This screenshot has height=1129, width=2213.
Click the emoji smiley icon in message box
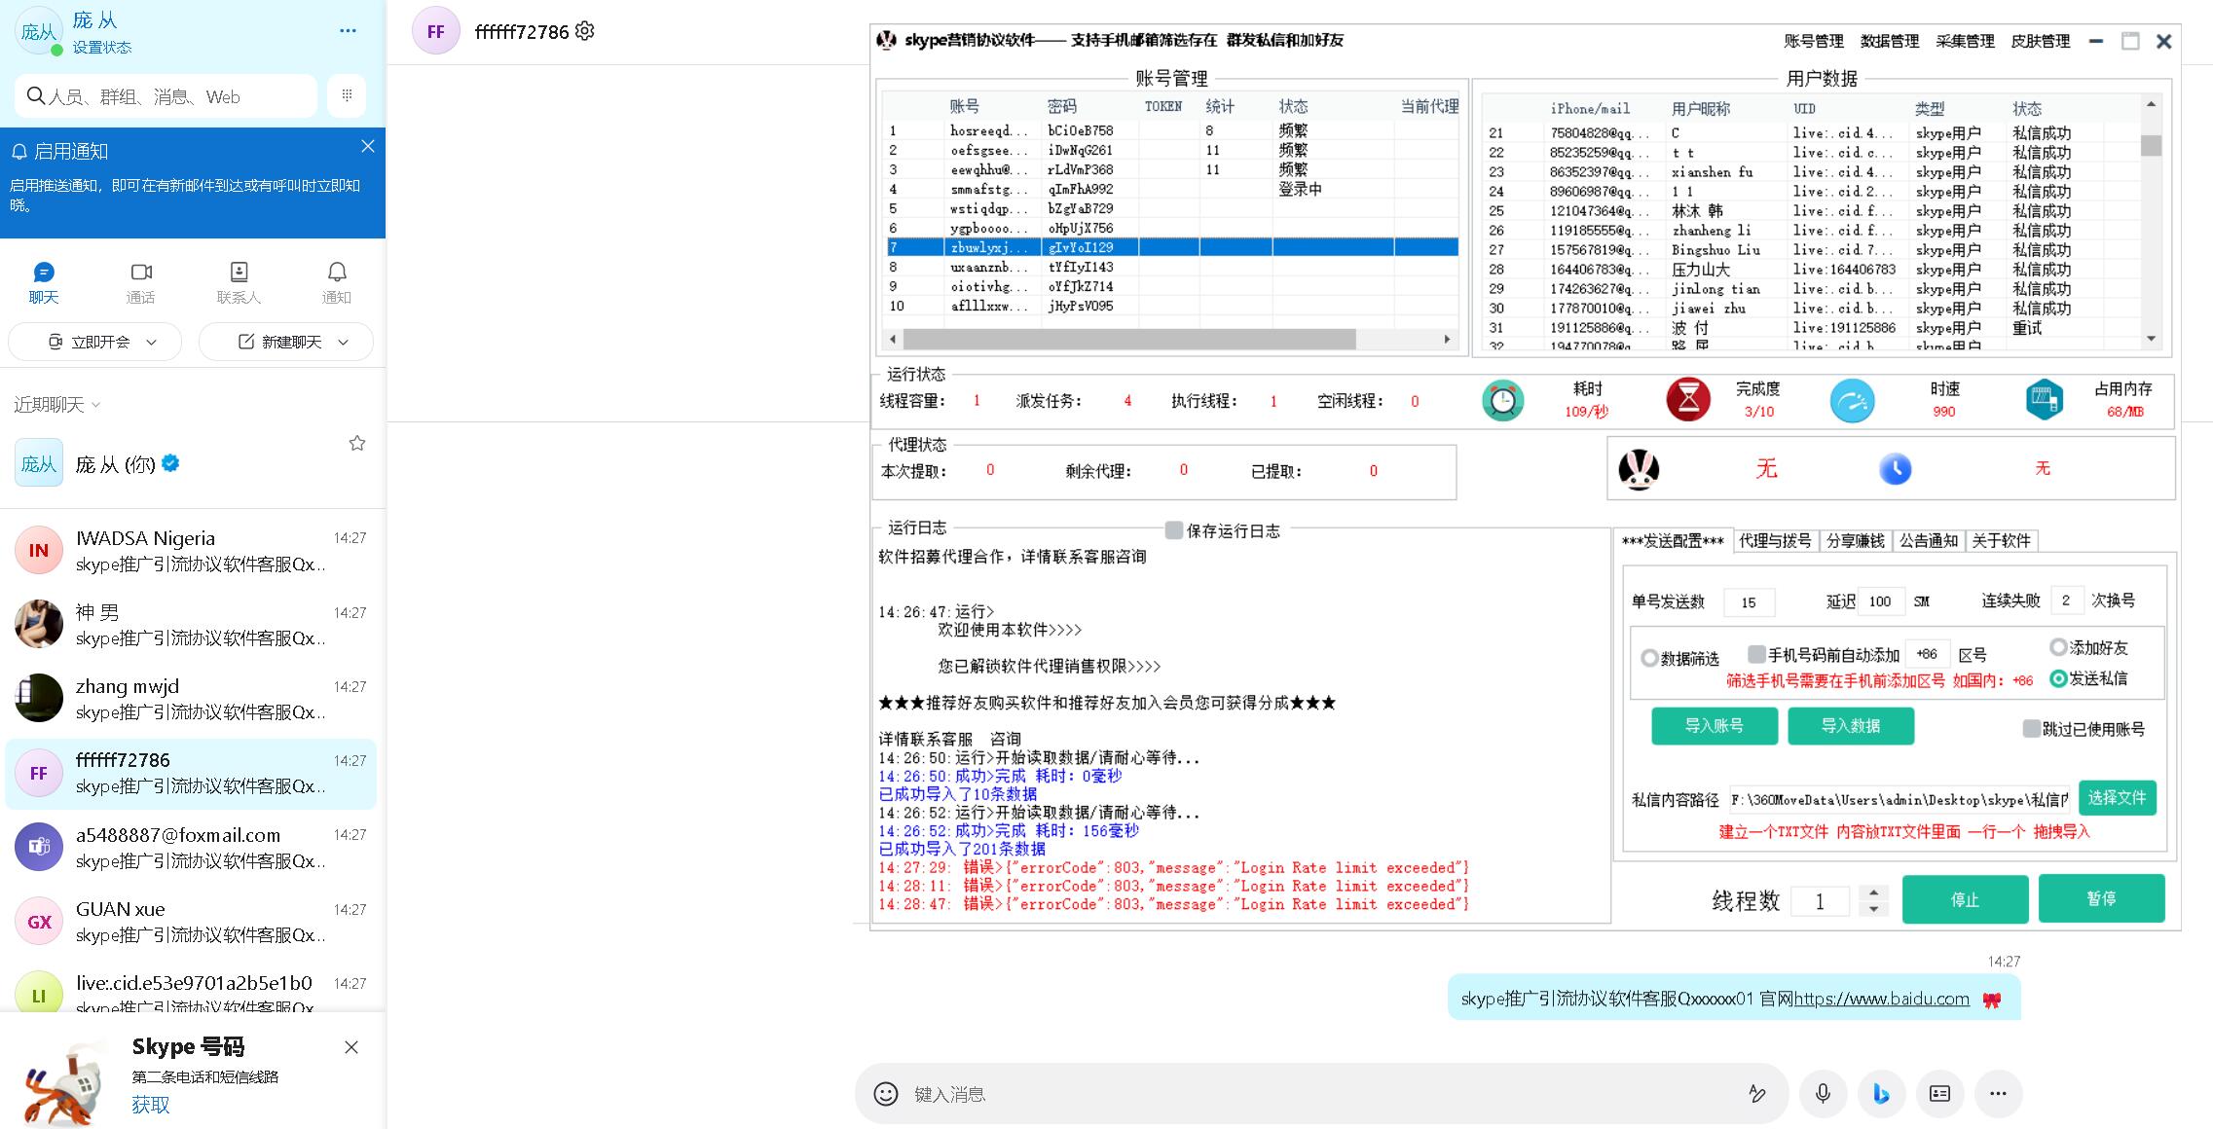[x=885, y=1094]
